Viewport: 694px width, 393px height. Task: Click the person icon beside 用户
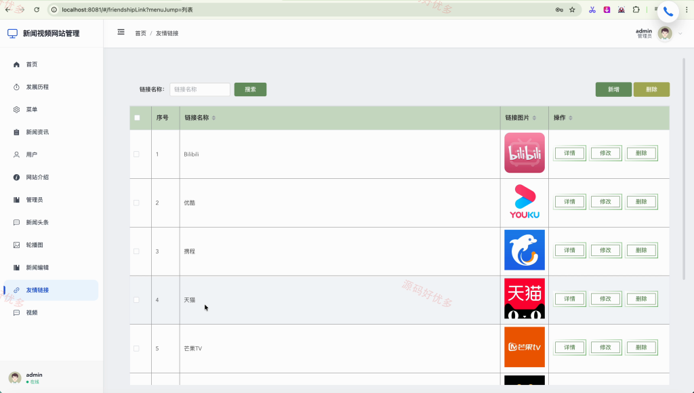tap(16, 155)
